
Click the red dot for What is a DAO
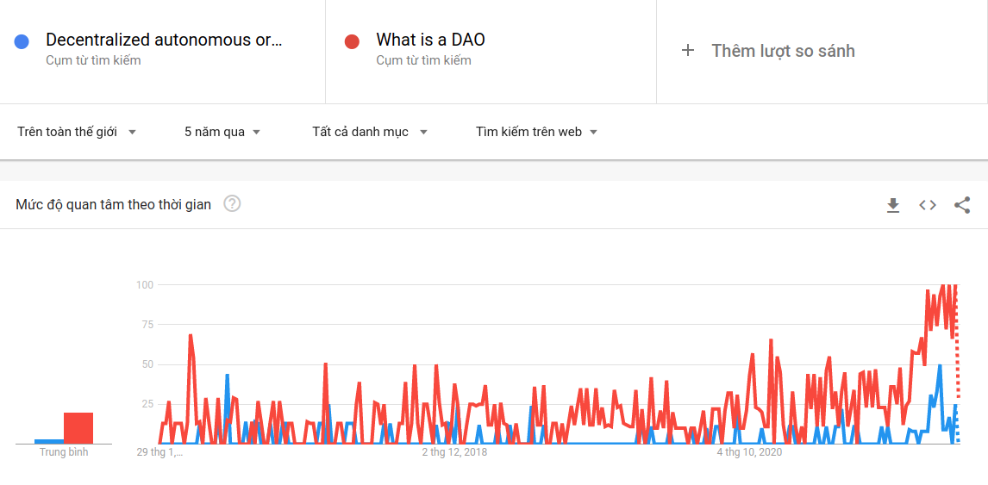352,41
